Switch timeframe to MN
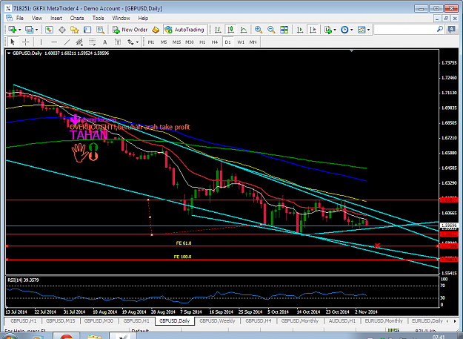The height and width of the screenshot is (339, 463). click(253, 42)
